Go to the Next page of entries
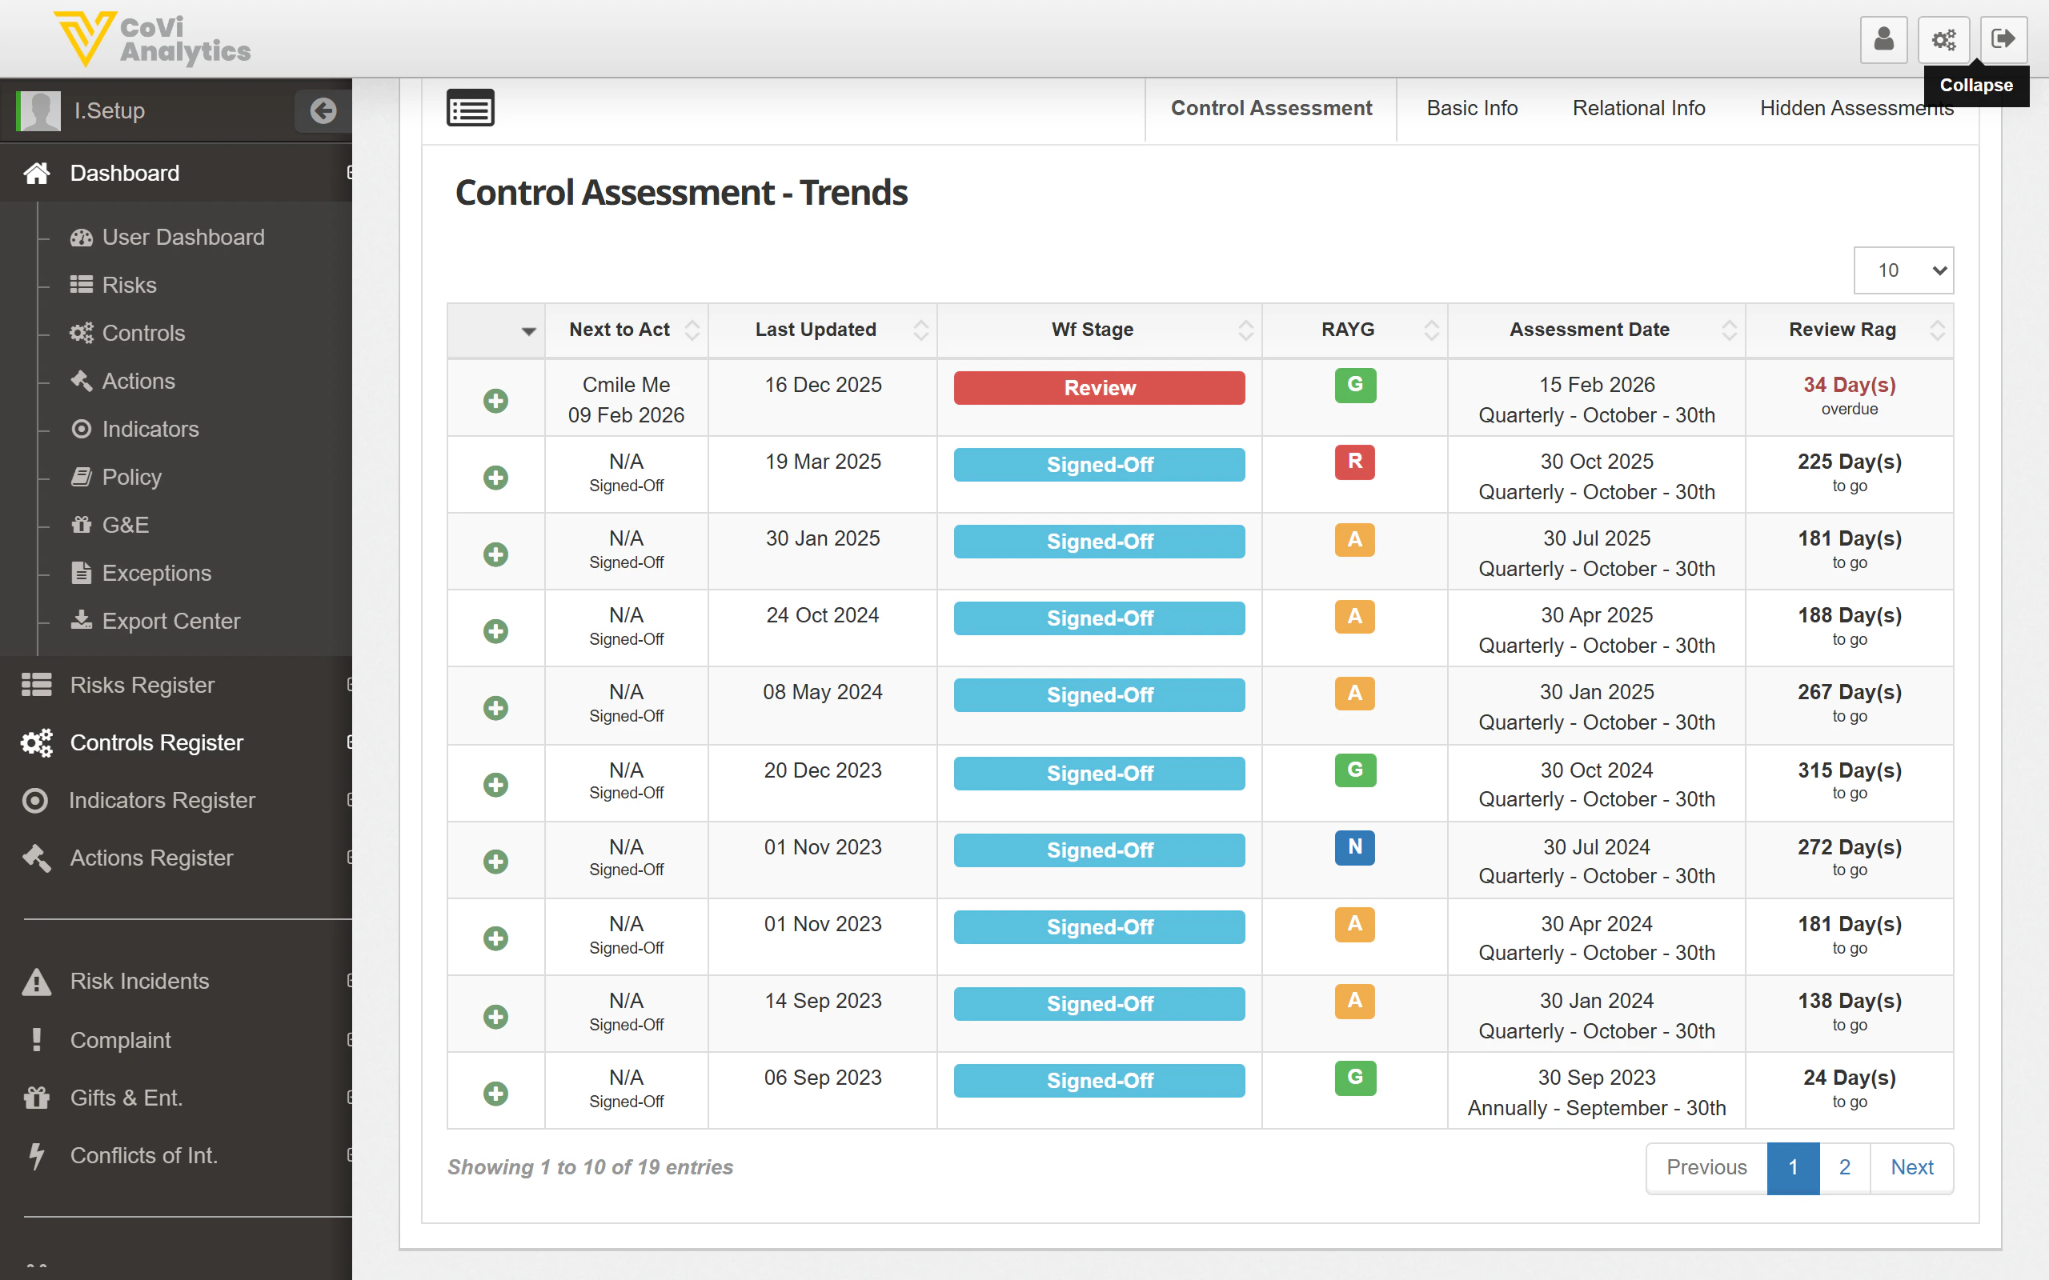Viewport: 2049px width, 1280px height. [x=1912, y=1167]
